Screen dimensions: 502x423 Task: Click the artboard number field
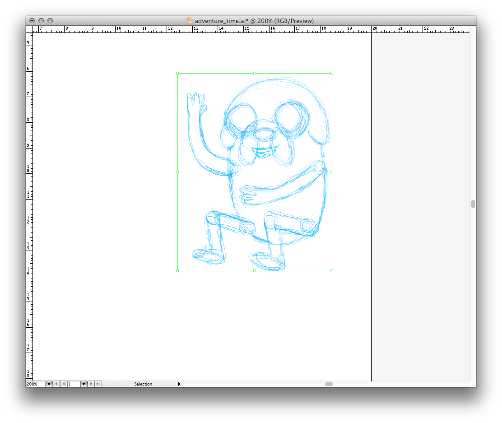(74, 384)
